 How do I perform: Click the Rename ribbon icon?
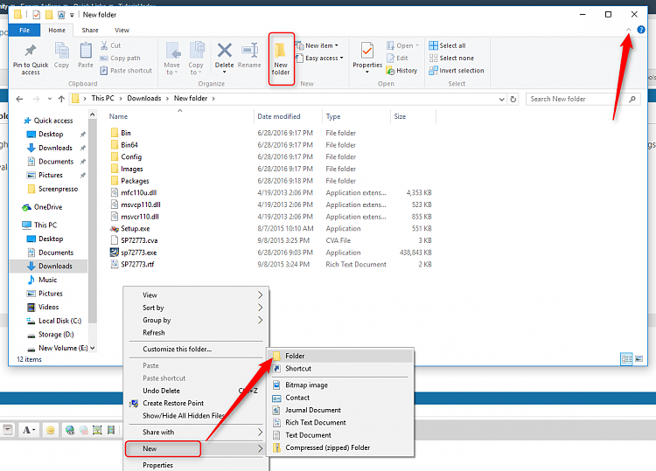coord(249,51)
